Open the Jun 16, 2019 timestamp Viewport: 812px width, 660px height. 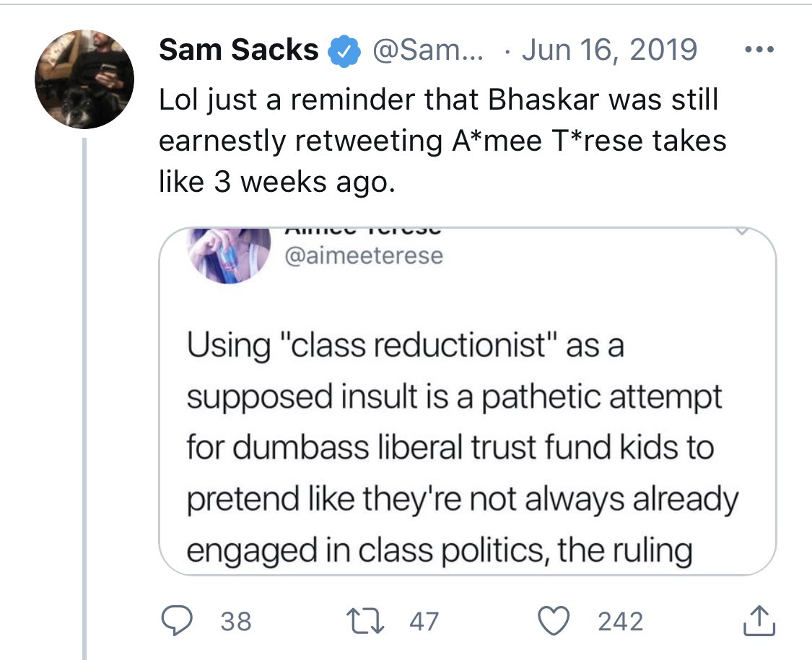609,50
